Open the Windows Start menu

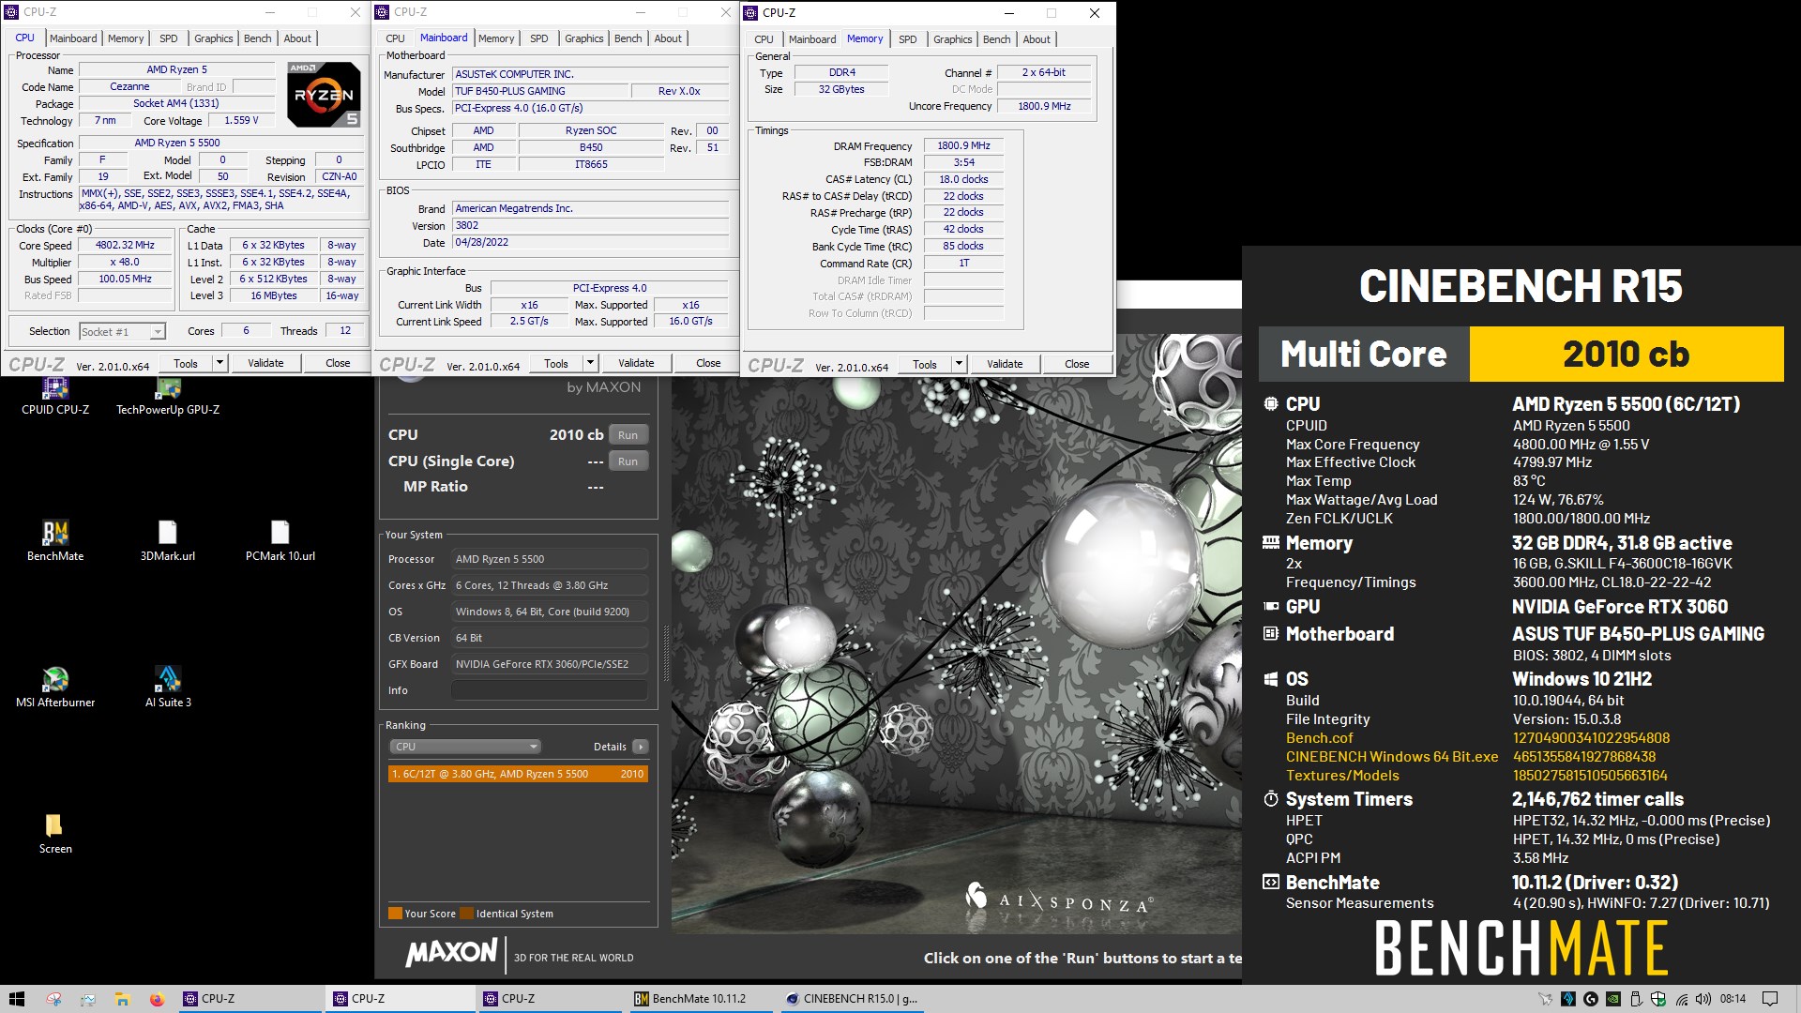tap(17, 999)
